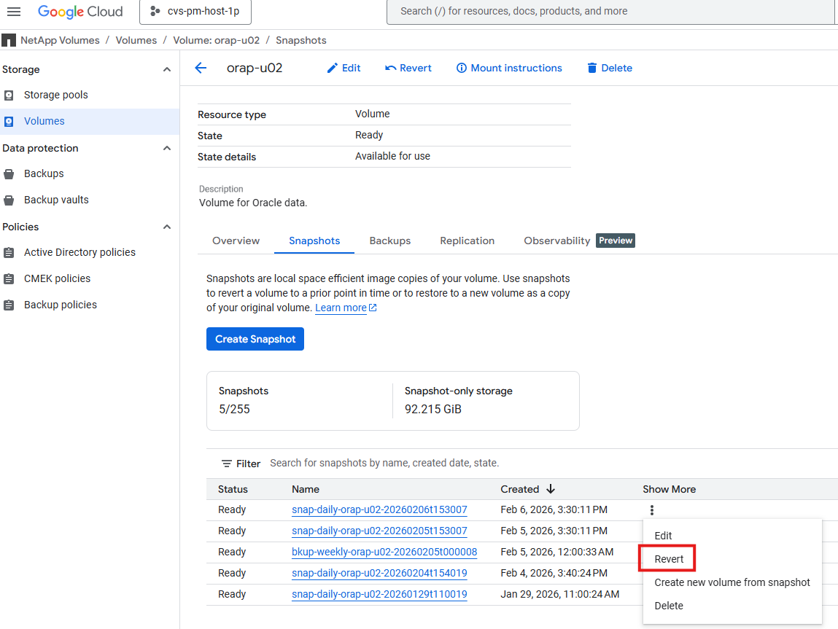
Task: Click the back arrow beside orap-u02
Action: click(x=201, y=68)
